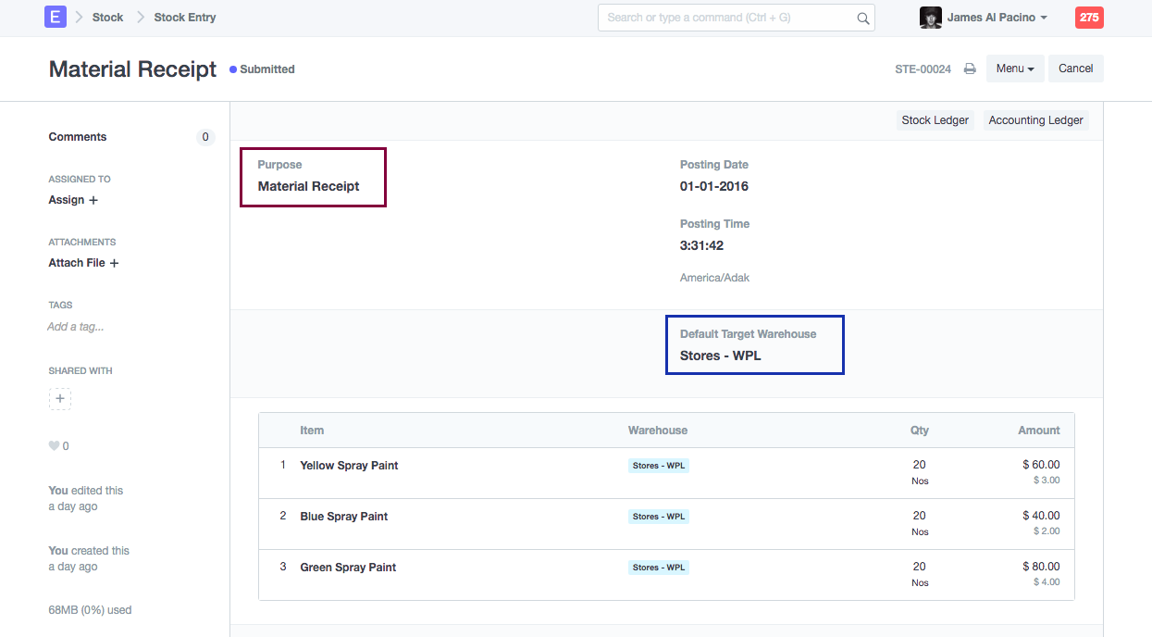Image resolution: width=1152 pixels, height=637 pixels.
Task: Click the search magnifier icon
Action: tap(862, 18)
